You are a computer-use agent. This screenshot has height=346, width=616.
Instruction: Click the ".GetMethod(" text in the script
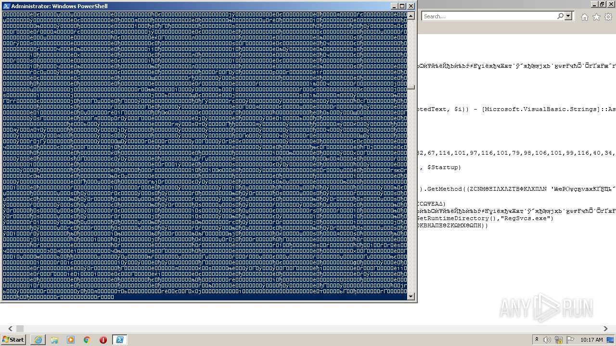click(x=444, y=189)
